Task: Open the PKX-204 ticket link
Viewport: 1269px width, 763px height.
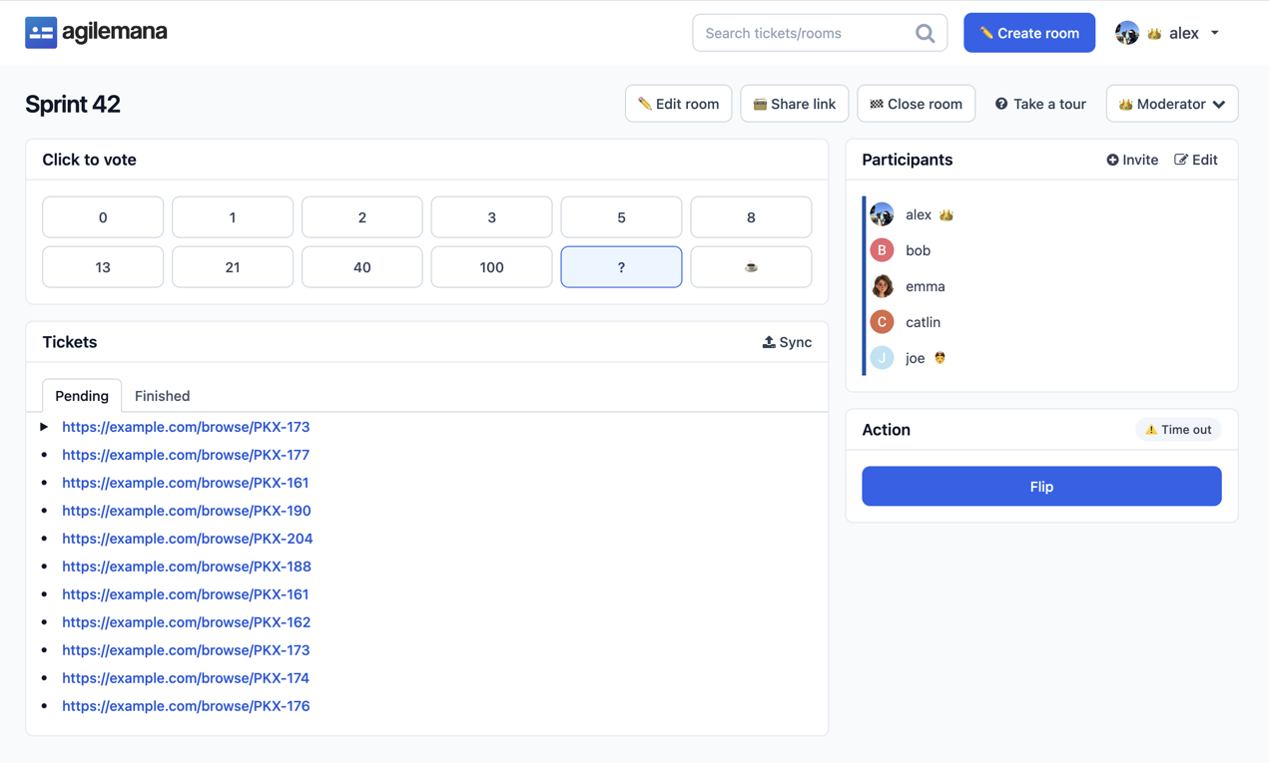Action: (x=188, y=539)
